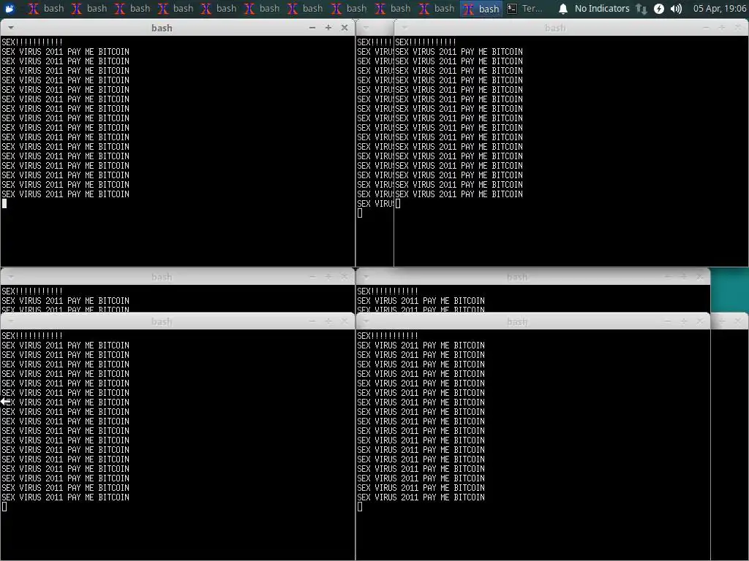Close the active top-left bash window
The height and width of the screenshot is (561, 749).
coord(345,28)
